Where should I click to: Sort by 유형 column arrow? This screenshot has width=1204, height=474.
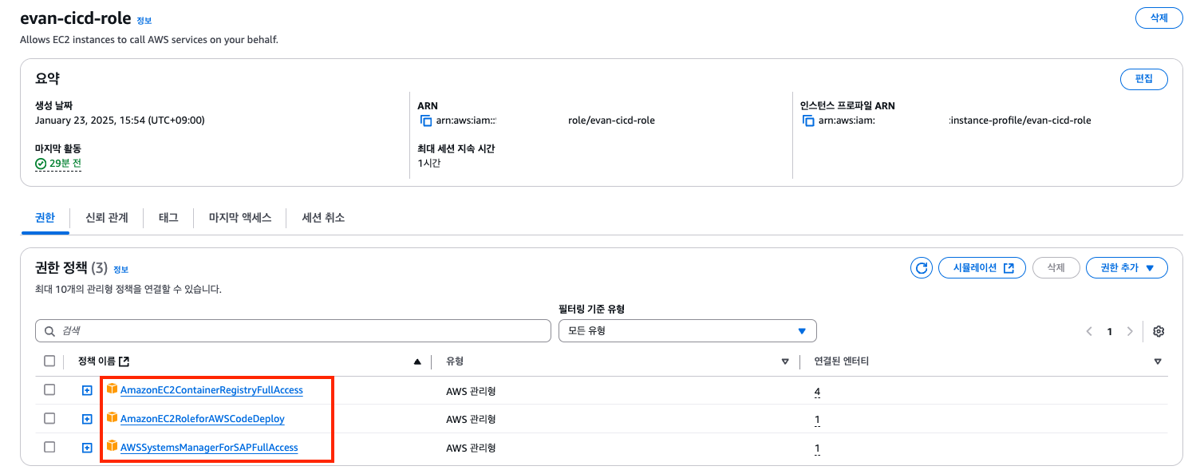coord(785,361)
